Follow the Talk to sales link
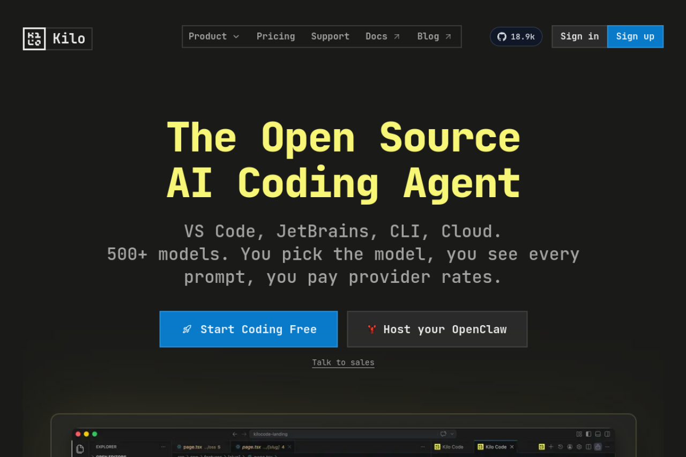This screenshot has width=686, height=457. coord(343,363)
